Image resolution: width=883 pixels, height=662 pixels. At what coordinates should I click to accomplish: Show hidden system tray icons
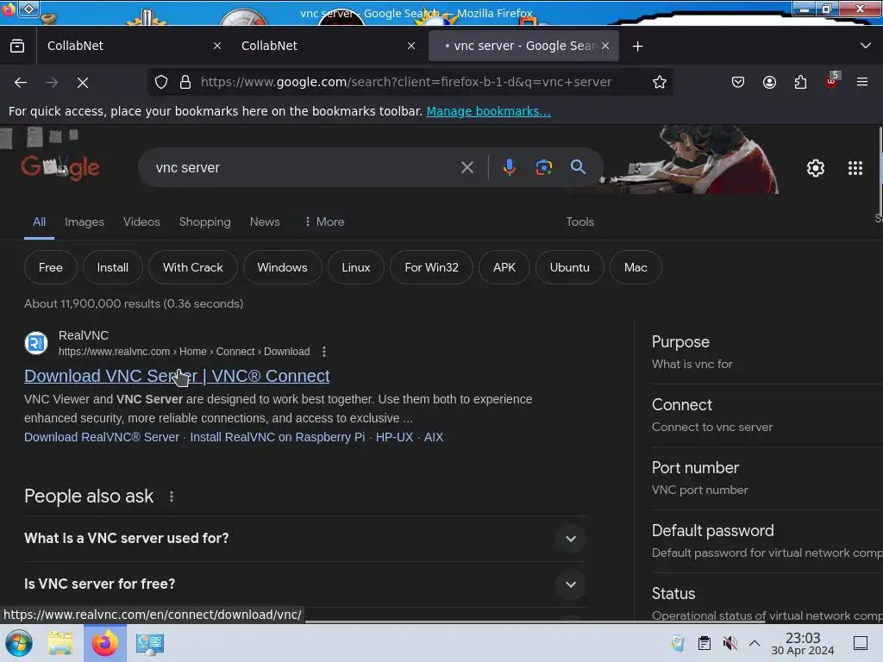(755, 643)
